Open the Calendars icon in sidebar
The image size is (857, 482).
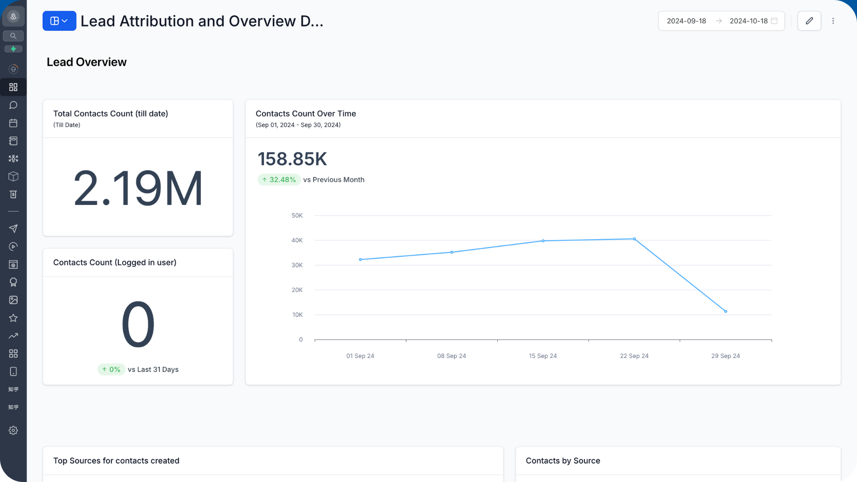click(13, 123)
